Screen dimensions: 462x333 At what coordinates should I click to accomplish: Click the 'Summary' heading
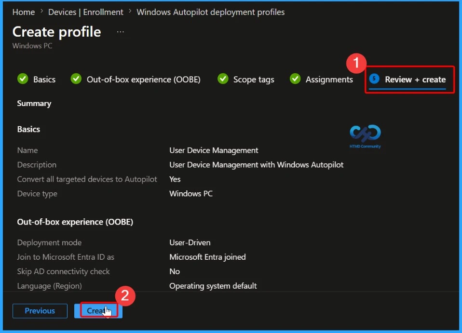tap(34, 104)
